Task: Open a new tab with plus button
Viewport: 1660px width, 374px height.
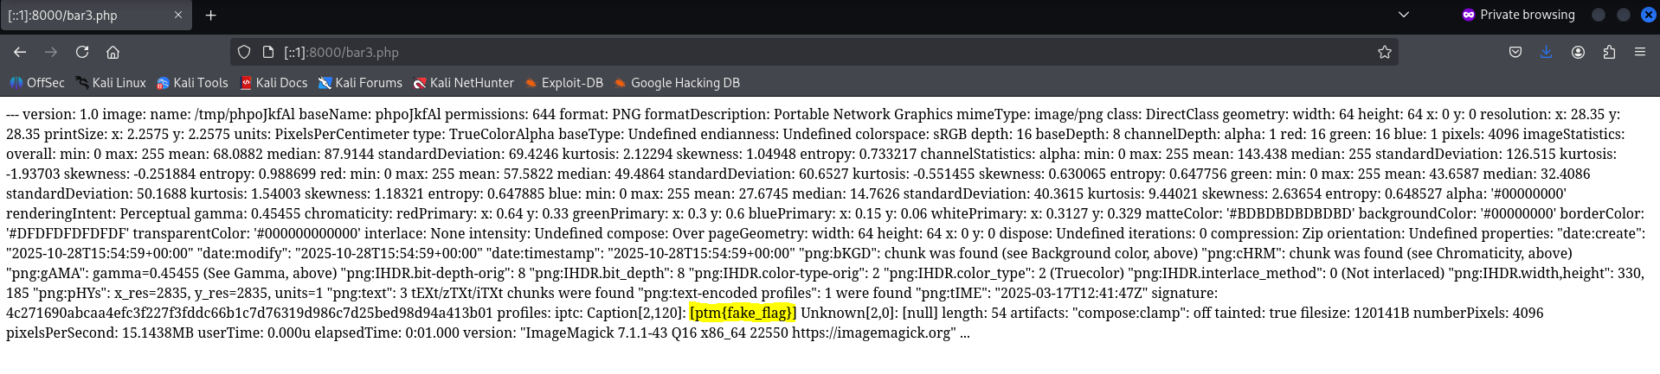Action: (x=210, y=16)
